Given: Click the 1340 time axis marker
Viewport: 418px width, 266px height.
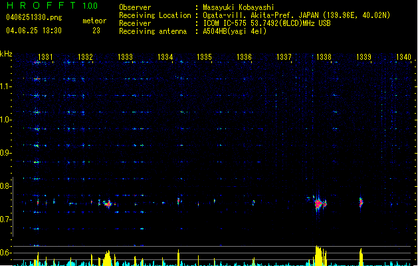Looking at the screenshot, I should pos(403,57).
